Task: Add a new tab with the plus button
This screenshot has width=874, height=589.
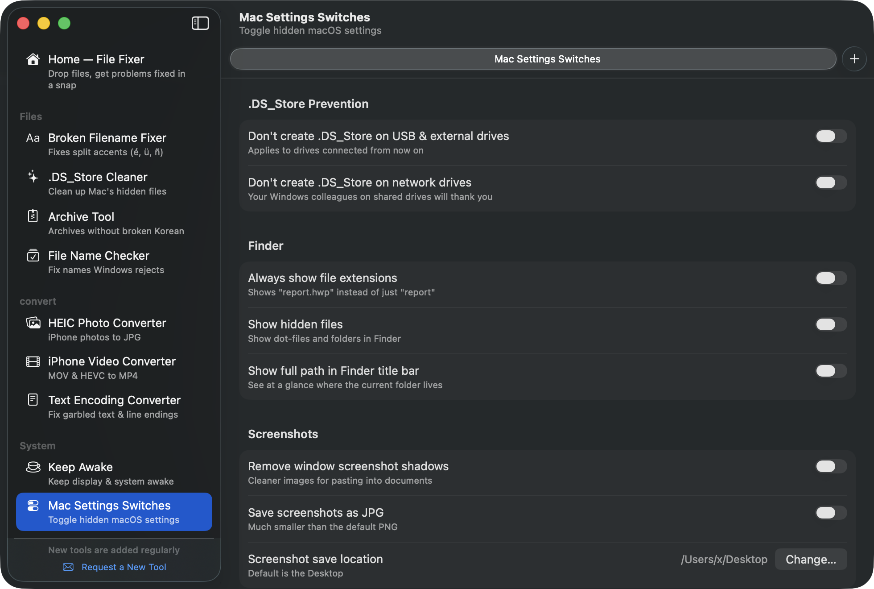Action: 854,59
